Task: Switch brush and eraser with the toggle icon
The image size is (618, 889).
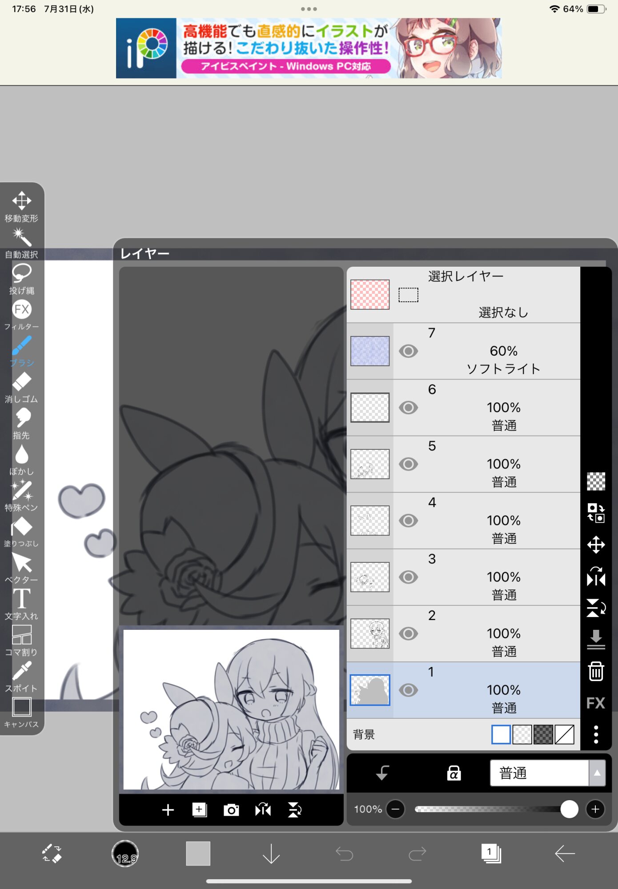Action: click(x=52, y=853)
